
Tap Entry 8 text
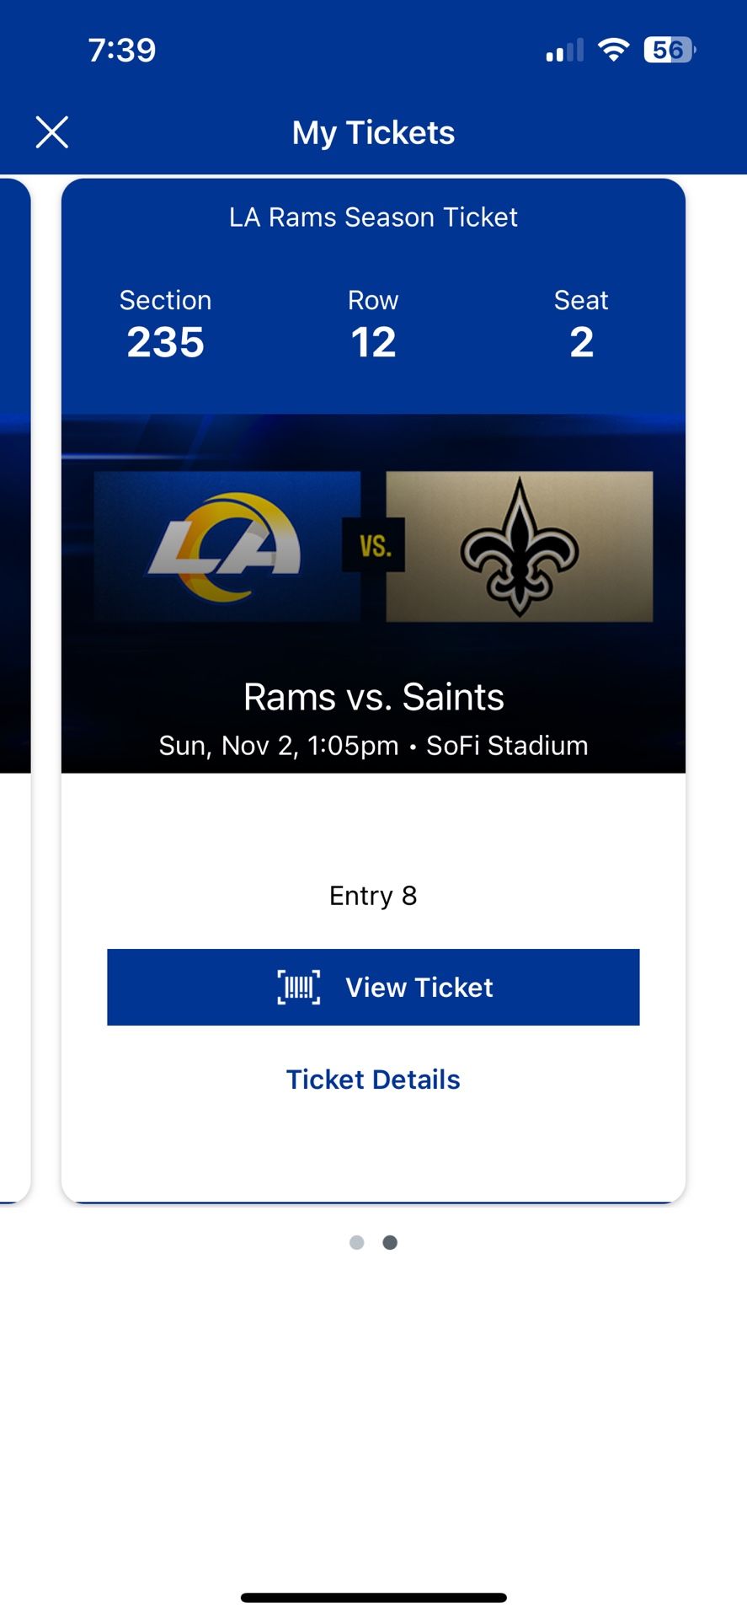373,896
